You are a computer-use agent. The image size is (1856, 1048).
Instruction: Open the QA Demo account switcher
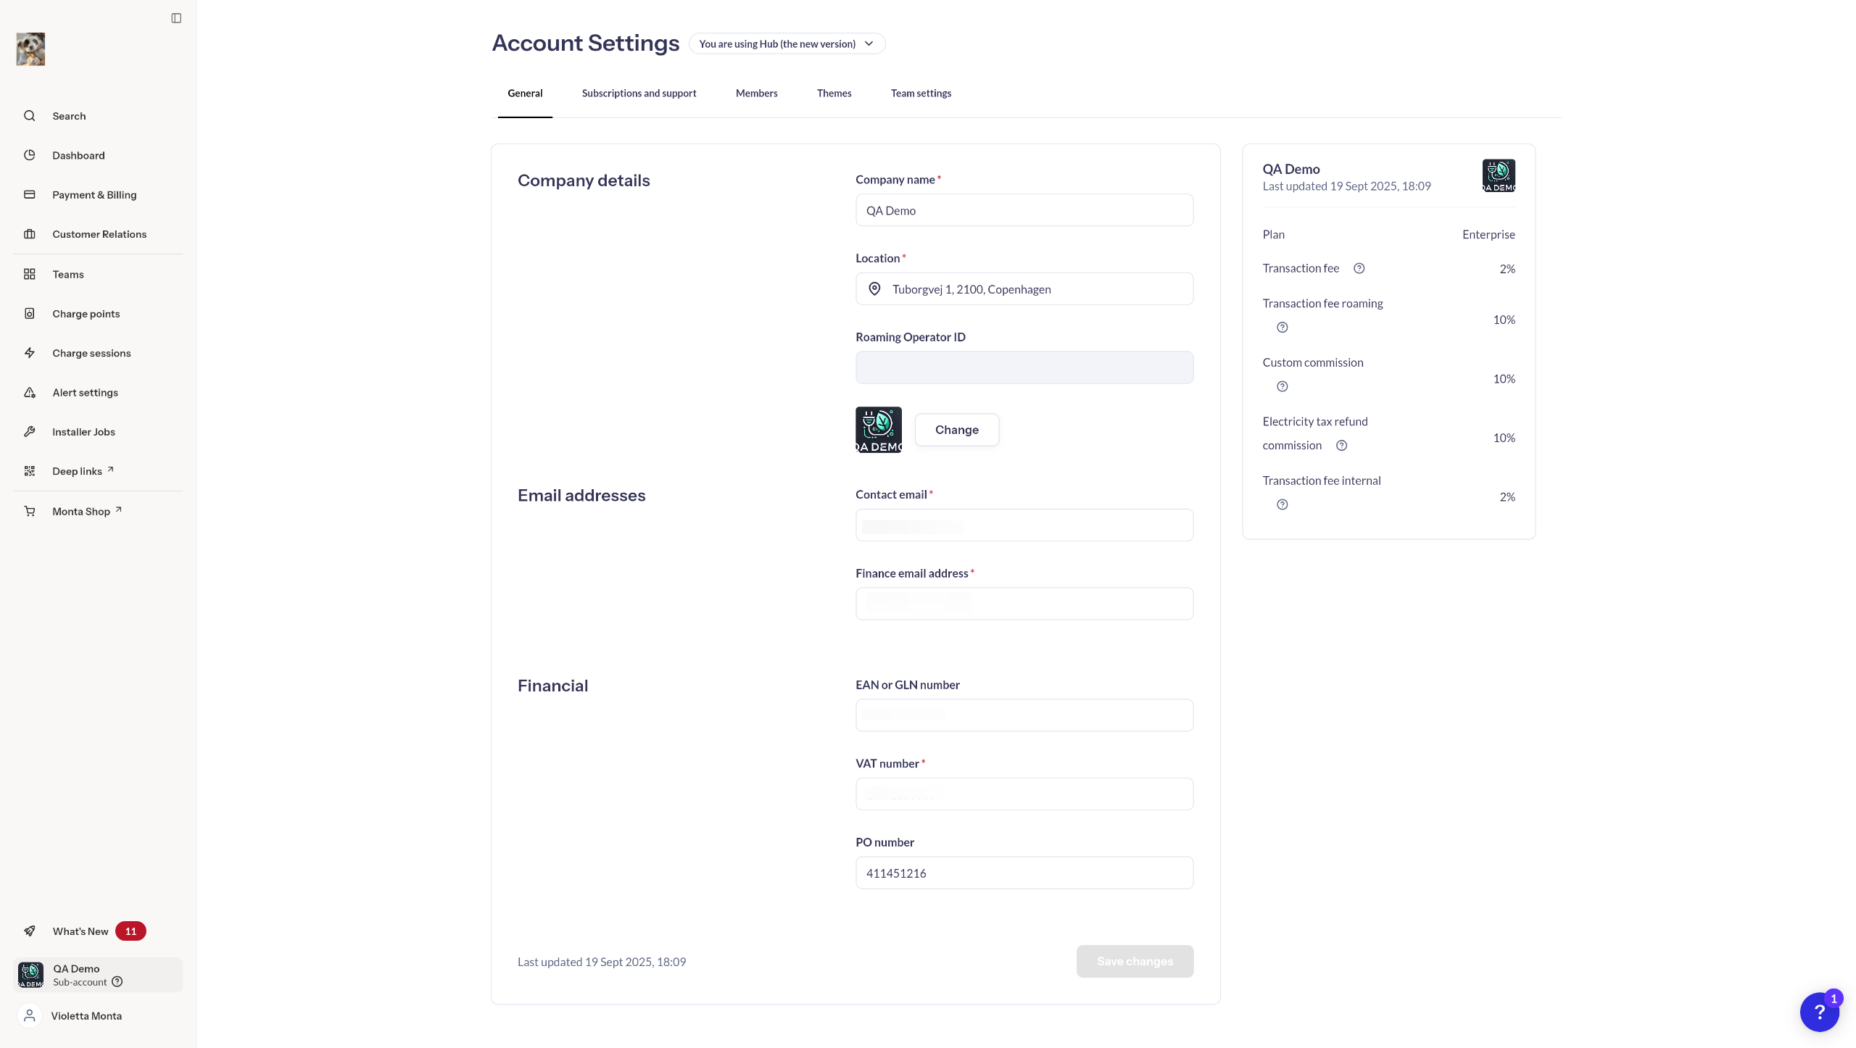point(98,975)
